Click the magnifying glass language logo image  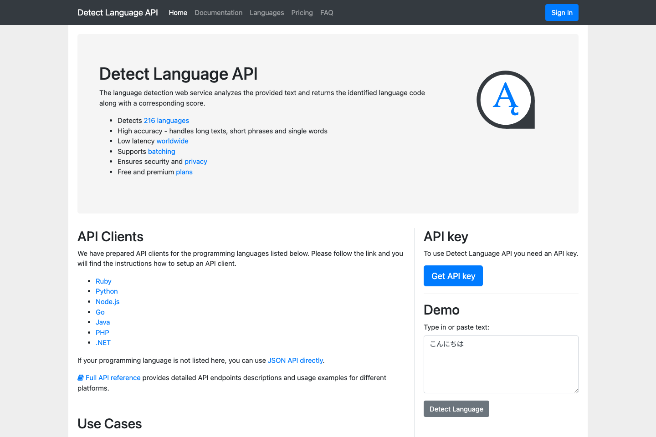click(505, 99)
